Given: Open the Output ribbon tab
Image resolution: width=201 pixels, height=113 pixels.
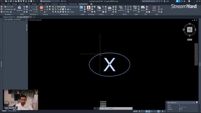Looking at the screenshot, I should [41, 4].
